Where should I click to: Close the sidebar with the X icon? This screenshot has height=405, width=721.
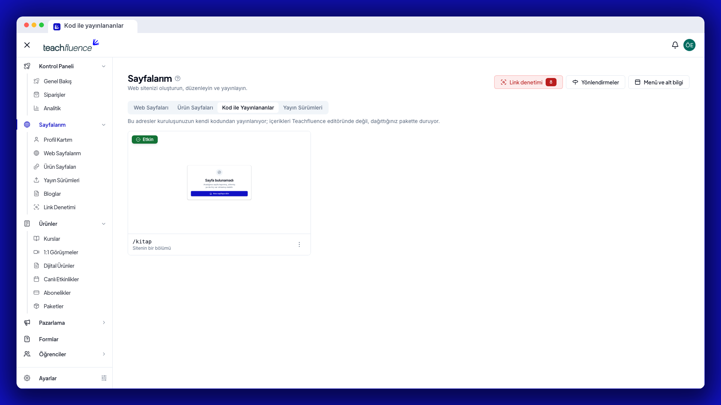27,45
